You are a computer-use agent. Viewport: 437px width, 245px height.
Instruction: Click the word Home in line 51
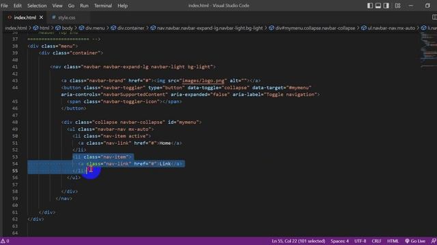coord(165,143)
